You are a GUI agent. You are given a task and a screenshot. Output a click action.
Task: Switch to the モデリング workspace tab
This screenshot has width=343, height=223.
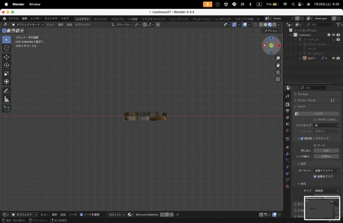click(x=100, y=19)
